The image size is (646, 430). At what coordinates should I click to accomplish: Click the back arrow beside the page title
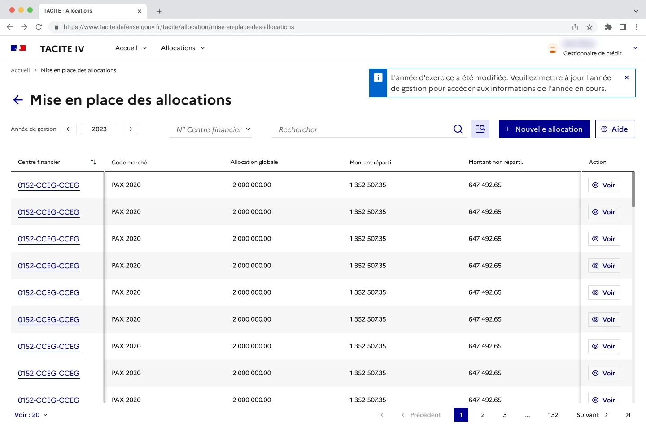coord(18,100)
